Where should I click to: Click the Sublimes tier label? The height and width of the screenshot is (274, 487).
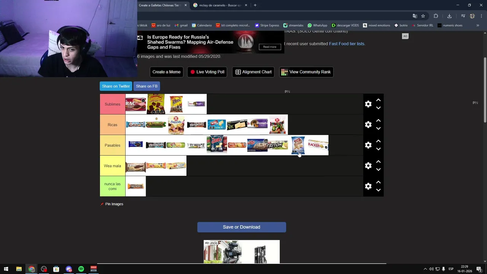pyautogui.click(x=113, y=104)
